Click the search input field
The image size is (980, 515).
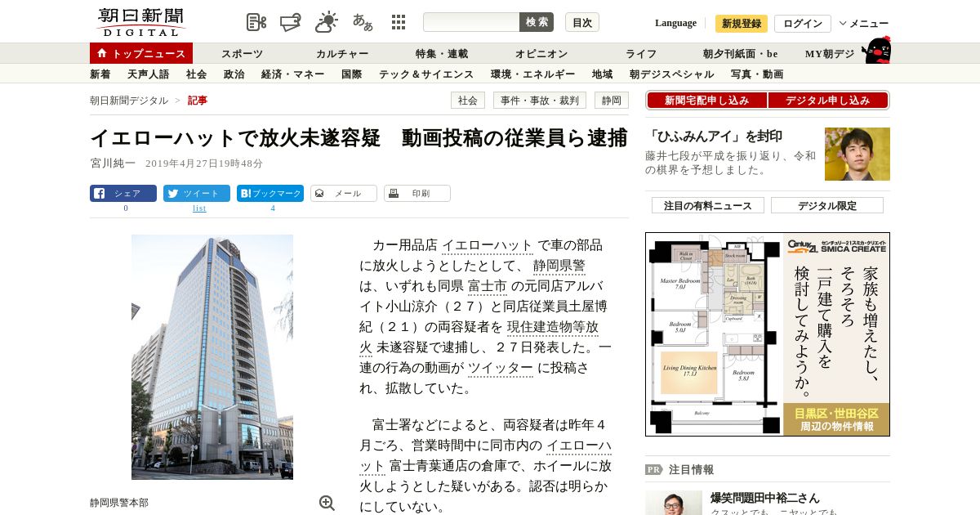[471, 22]
